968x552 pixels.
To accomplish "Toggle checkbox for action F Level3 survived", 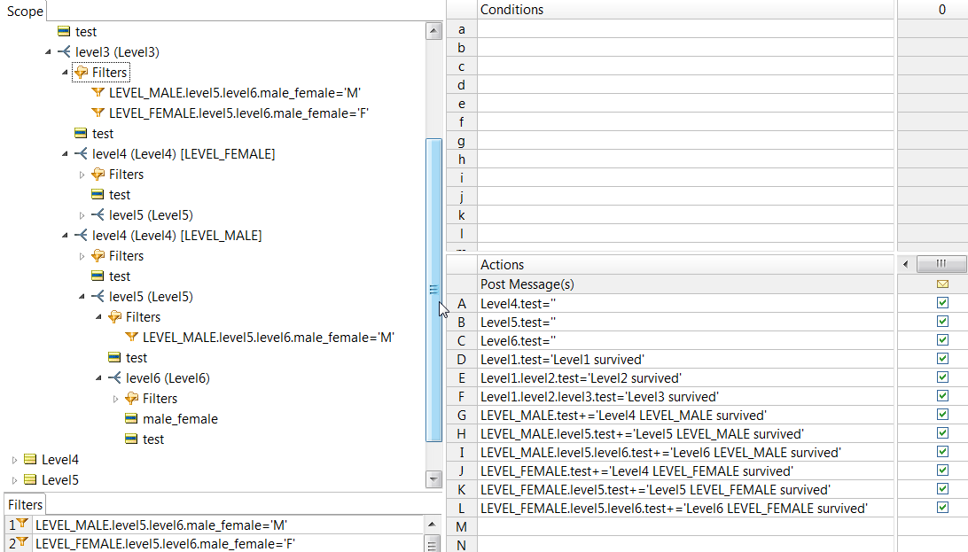I will (x=942, y=396).
